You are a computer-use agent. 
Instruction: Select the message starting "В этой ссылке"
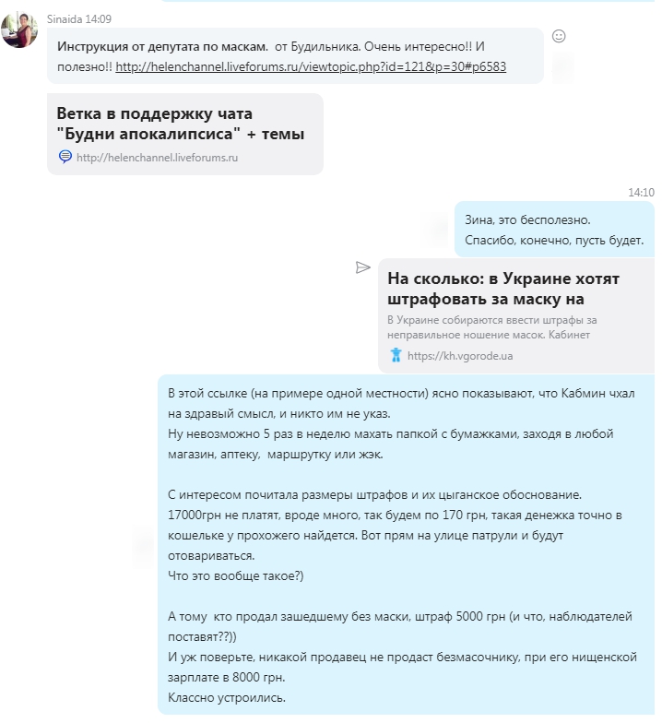406,545
